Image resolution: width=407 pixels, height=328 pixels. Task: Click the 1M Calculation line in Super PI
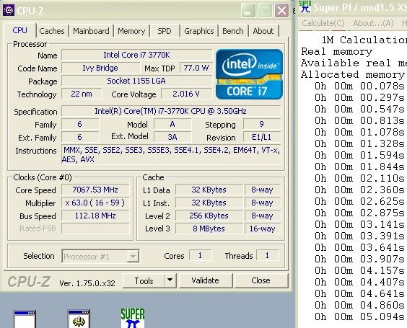(364, 40)
